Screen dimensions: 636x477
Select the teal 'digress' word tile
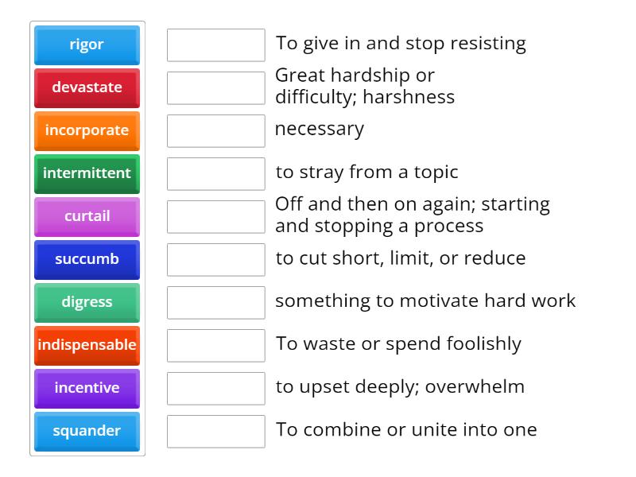[87, 302]
